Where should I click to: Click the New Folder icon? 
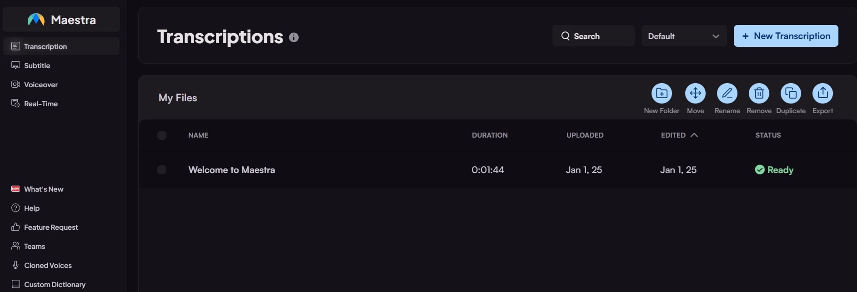(x=662, y=94)
